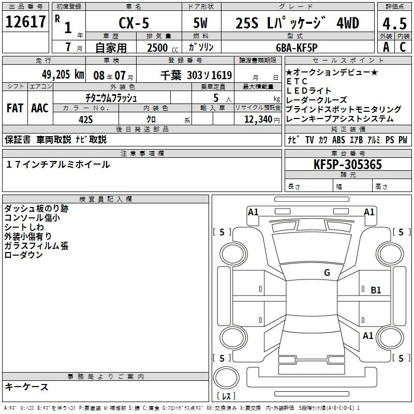
Task: Click the recycle deposit 12,340円
Action: [x=262, y=120]
